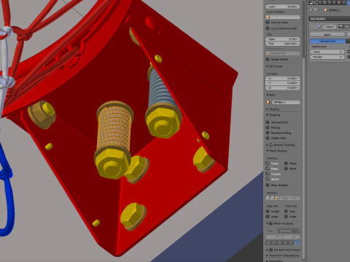Click the Clip End value field
The image size is (350, 262).
pyautogui.click(x=283, y=44)
